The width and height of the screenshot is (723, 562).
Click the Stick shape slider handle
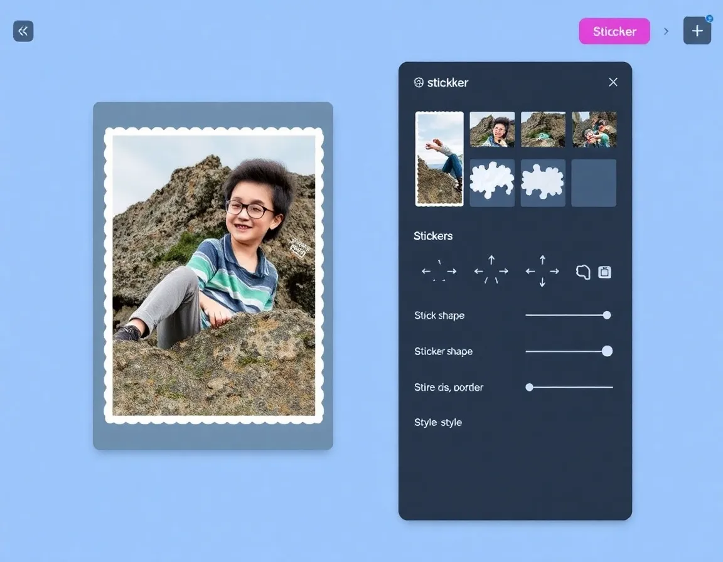[x=607, y=315]
